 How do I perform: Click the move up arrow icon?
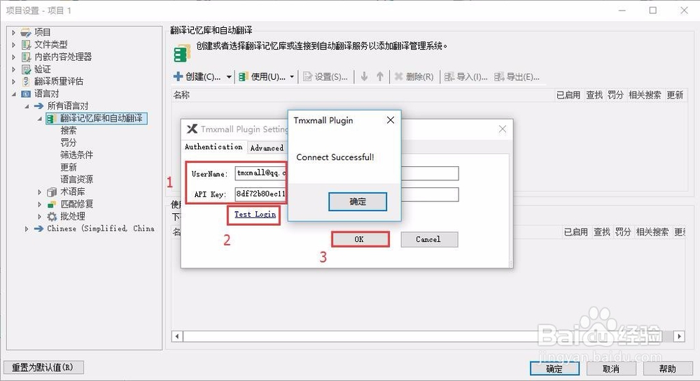380,77
